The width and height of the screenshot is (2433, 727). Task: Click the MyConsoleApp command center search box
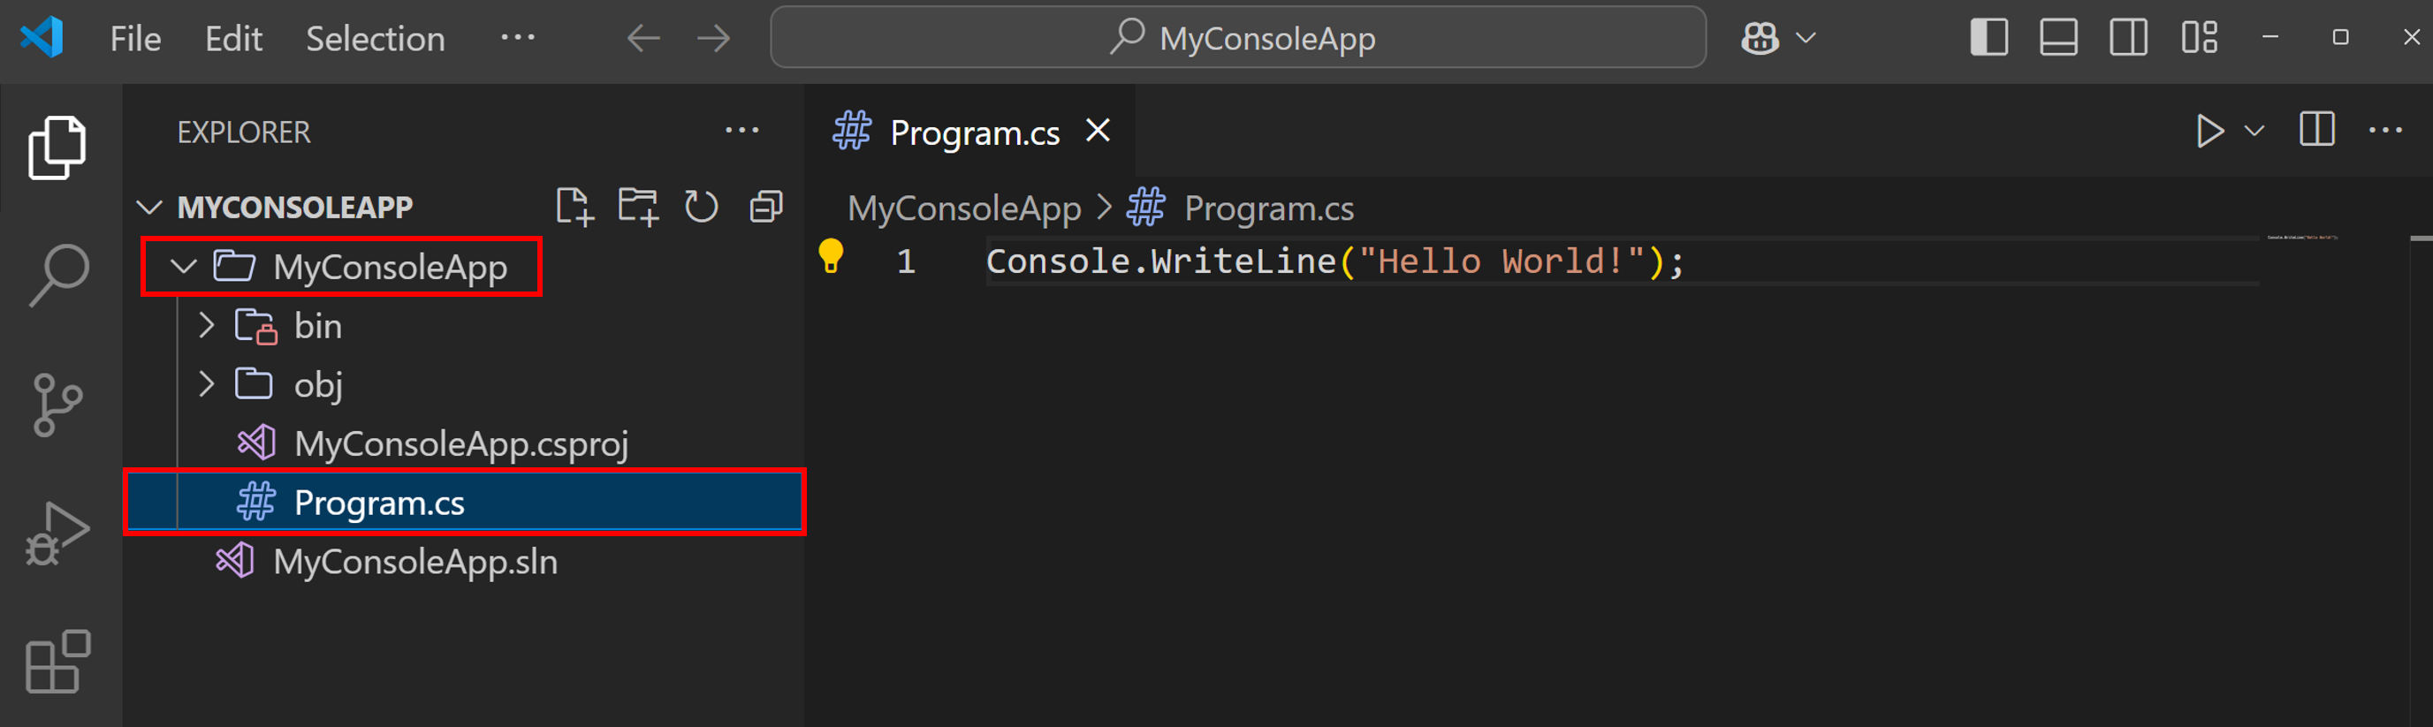(x=1237, y=38)
